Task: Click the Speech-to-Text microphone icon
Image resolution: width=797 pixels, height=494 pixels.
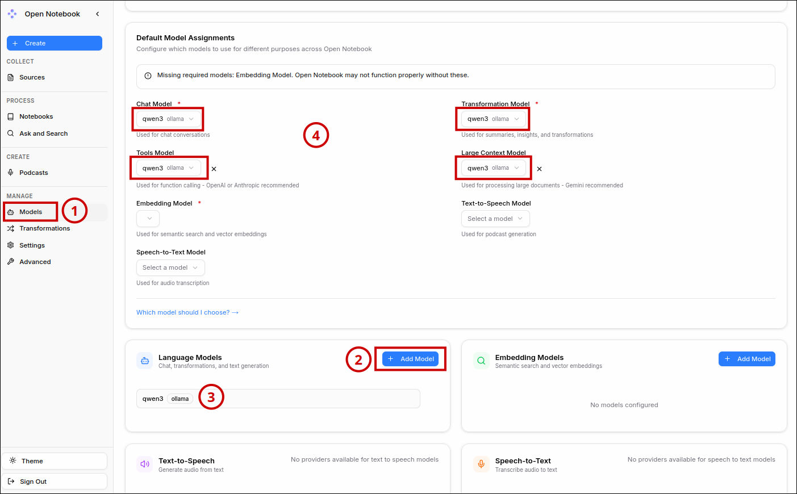Action: click(x=481, y=464)
